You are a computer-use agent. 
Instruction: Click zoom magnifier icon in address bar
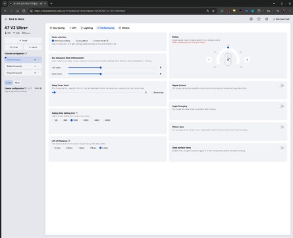point(207,11)
